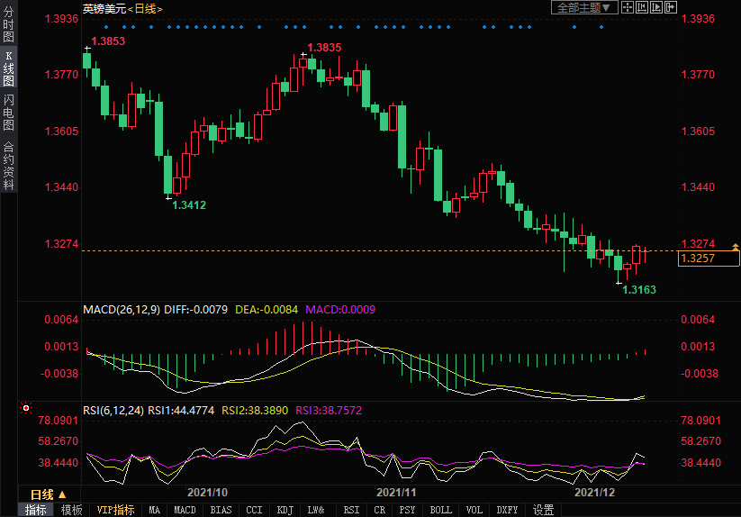Click the export arrow icon in top toolbar
The height and width of the screenshot is (517, 741).
pos(670,7)
